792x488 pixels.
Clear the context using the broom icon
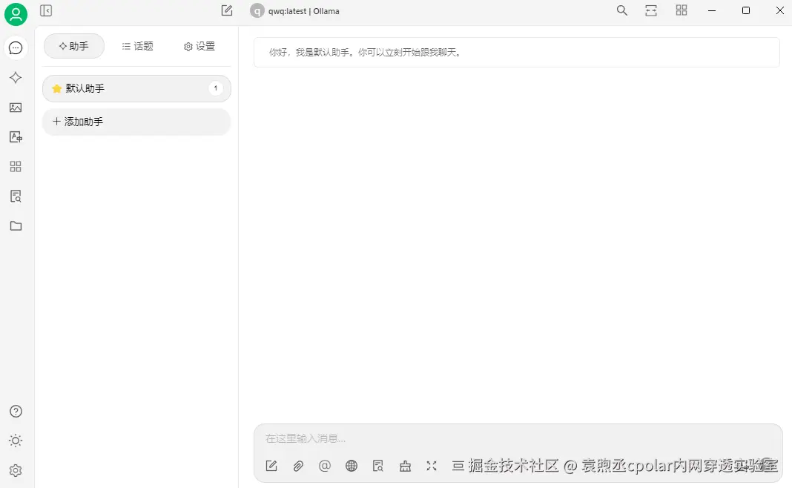click(405, 466)
